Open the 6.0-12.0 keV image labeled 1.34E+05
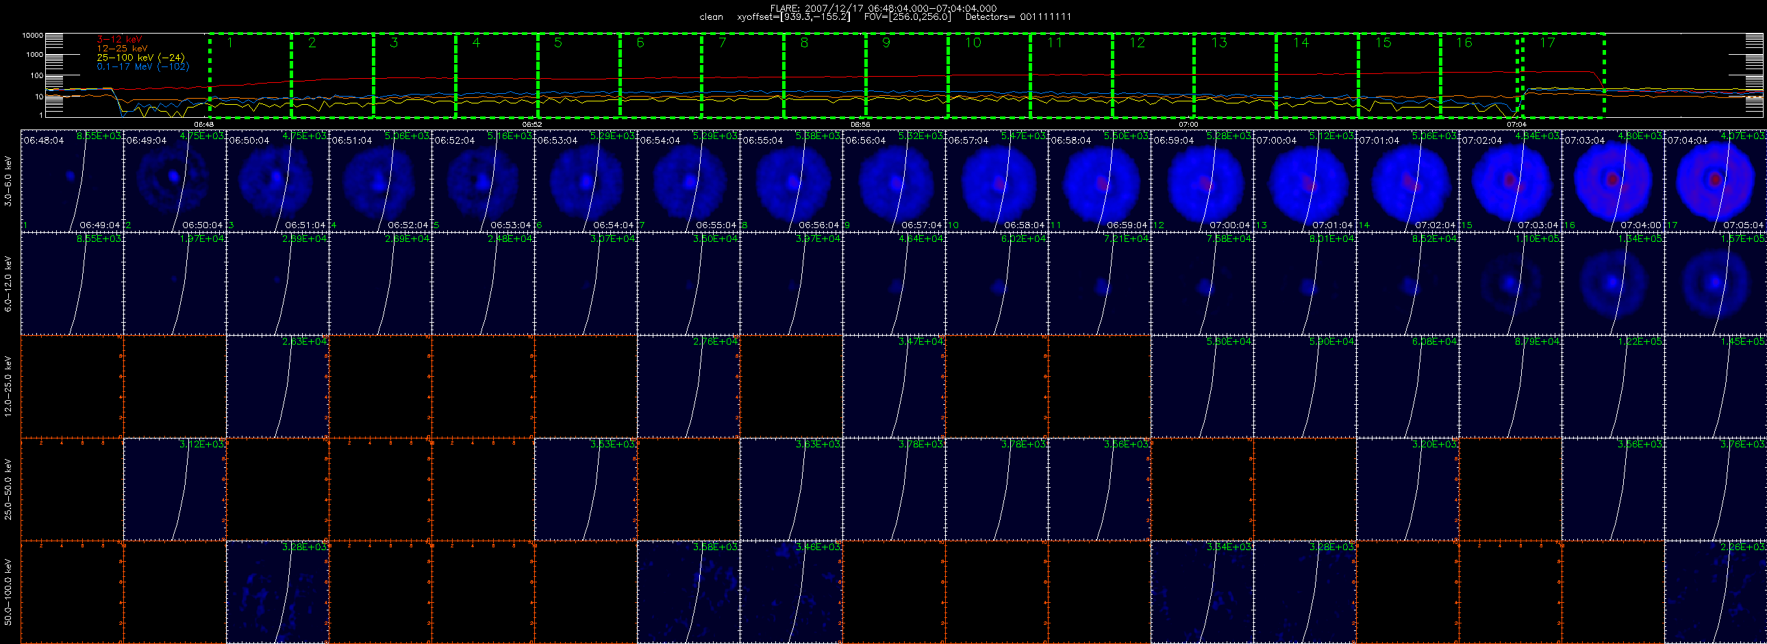1767x644 pixels. coord(1613,284)
